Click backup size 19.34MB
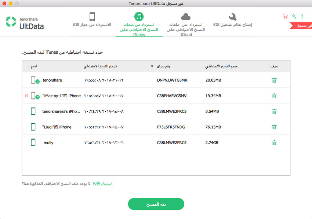The image size is (312, 219). pyautogui.click(x=213, y=96)
